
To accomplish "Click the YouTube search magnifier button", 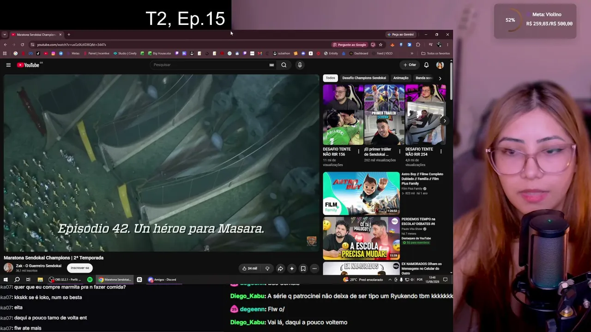I will pyautogui.click(x=283, y=65).
